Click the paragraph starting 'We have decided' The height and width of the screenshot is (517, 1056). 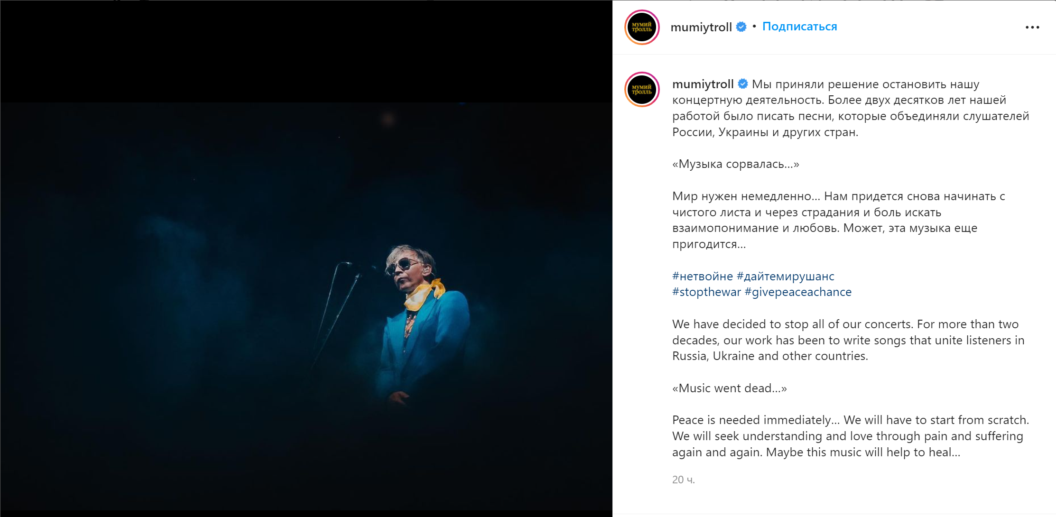(x=848, y=340)
